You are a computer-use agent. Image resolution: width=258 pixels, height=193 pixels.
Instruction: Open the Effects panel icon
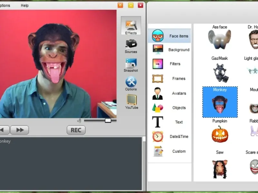click(131, 26)
